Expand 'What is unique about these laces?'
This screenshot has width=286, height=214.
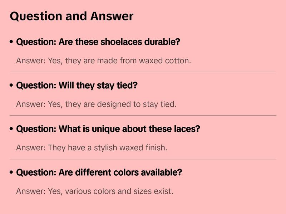pyautogui.click(x=108, y=129)
